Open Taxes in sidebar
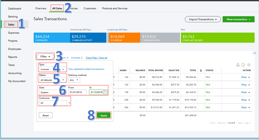This screenshot has height=139, width=259. 11,65
